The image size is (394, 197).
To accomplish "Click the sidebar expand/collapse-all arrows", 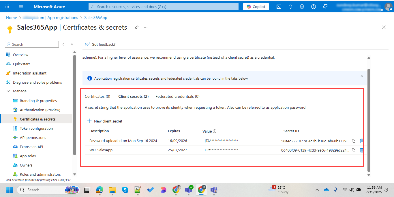I will point(63,44).
